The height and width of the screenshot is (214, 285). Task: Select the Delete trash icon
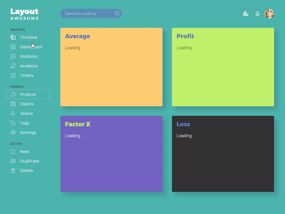click(12, 170)
